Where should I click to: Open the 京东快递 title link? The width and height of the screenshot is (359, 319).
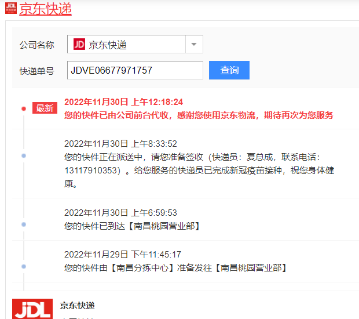45,9
